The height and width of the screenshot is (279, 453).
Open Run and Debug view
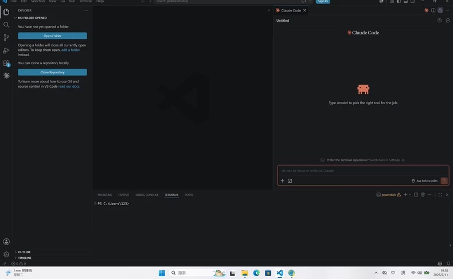(6, 50)
